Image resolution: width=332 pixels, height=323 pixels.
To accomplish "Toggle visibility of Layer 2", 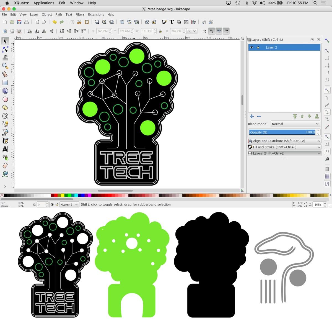I will pos(252,47).
